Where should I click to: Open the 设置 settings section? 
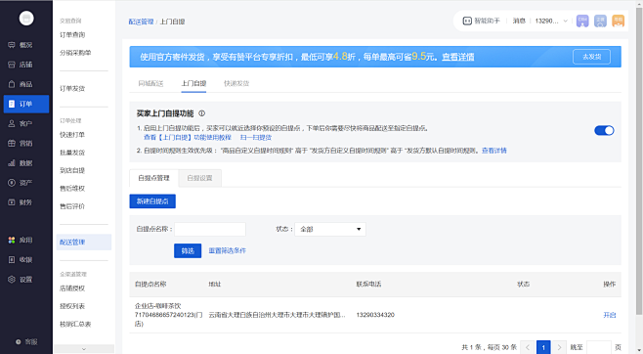point(21,280)
